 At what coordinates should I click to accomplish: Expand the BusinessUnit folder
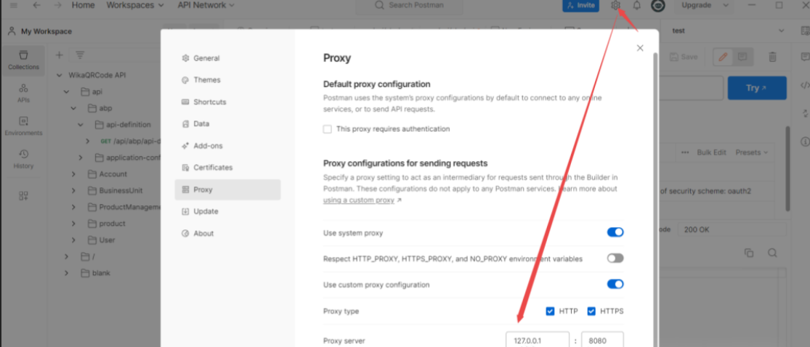[x=73, y=190]
